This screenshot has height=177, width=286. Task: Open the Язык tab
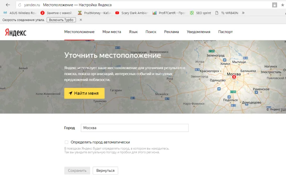(x=133, y=32)
